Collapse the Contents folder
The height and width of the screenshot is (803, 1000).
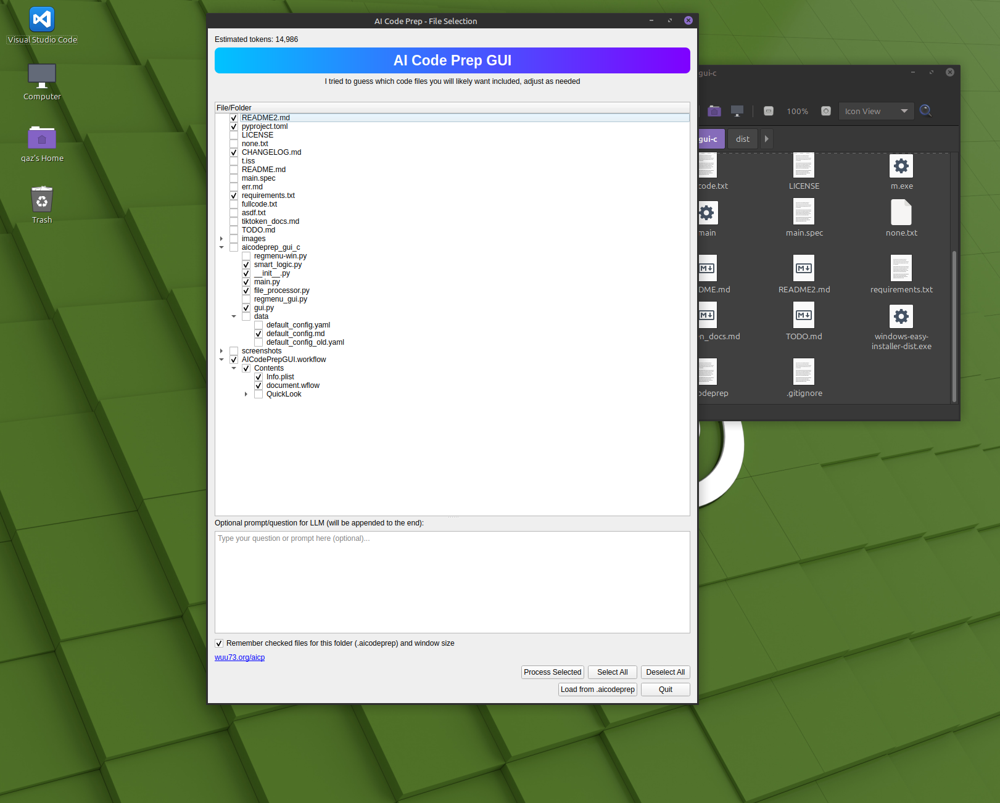point(234,368)
